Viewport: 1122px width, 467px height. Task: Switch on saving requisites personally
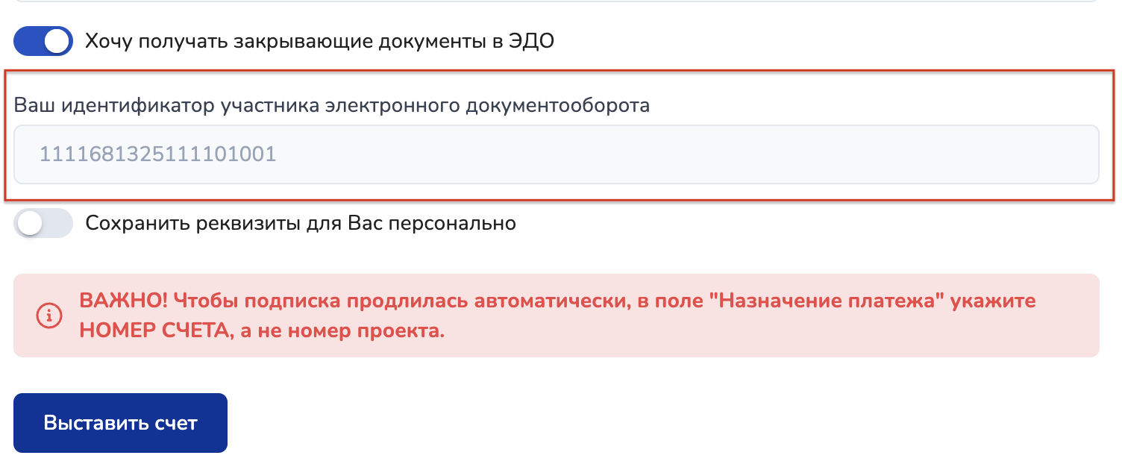(x=43, y=223)
